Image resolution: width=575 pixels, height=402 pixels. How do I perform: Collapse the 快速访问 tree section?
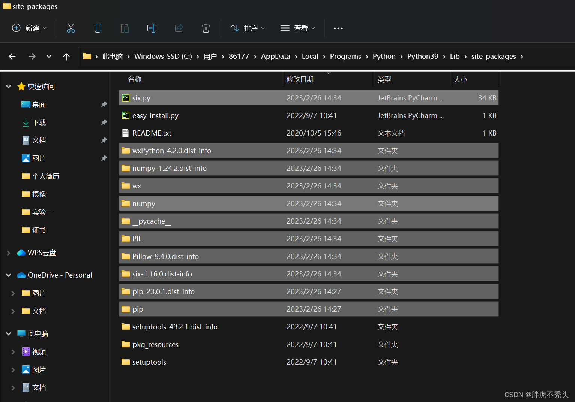coord(9,87)
